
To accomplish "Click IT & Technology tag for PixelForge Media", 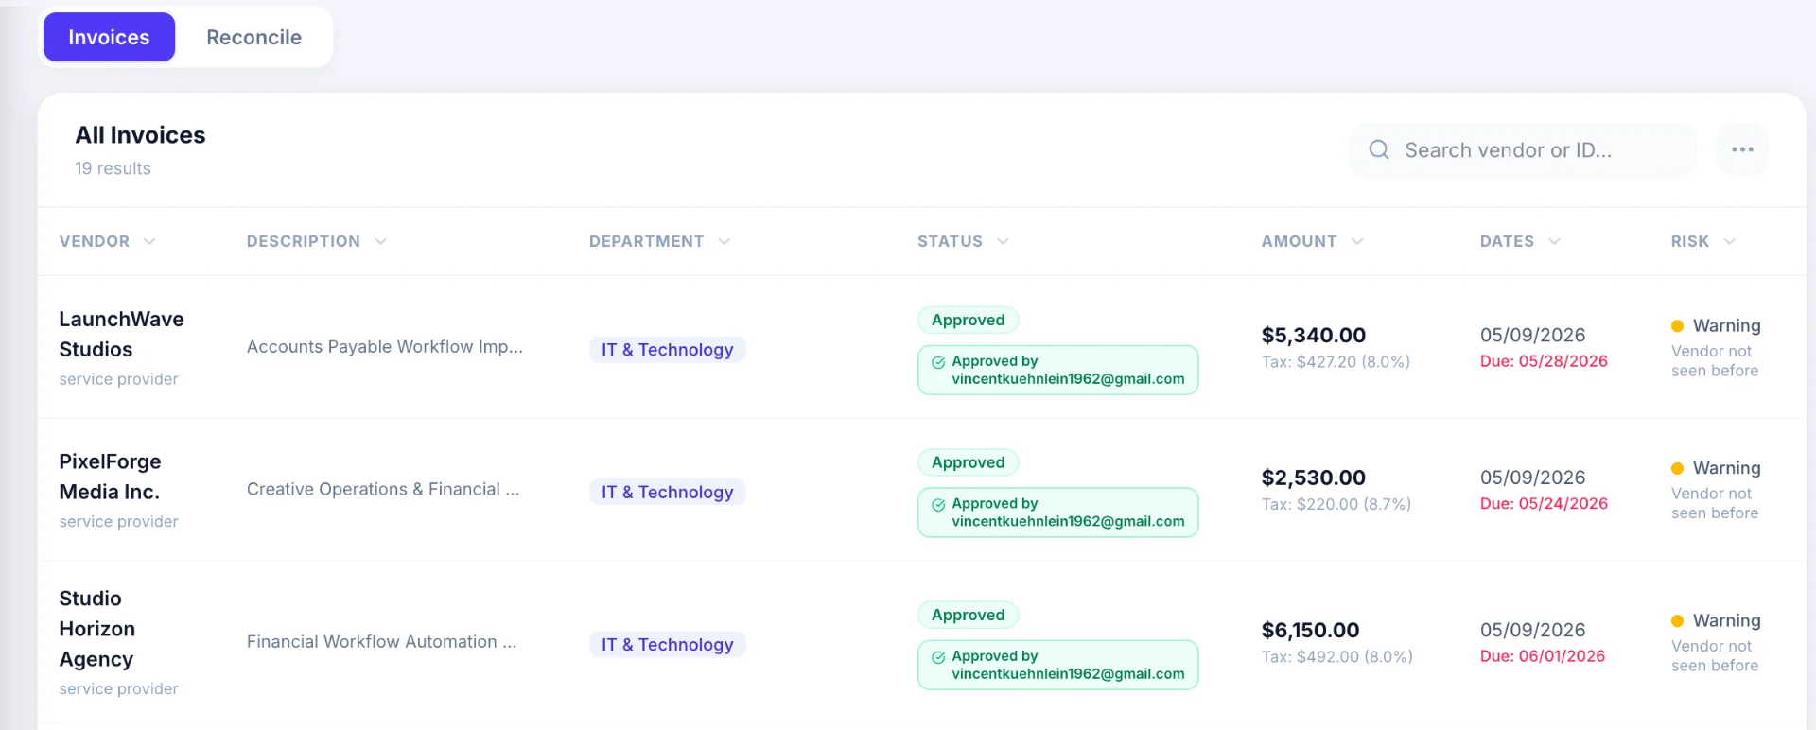I will (x=668, y=493).
